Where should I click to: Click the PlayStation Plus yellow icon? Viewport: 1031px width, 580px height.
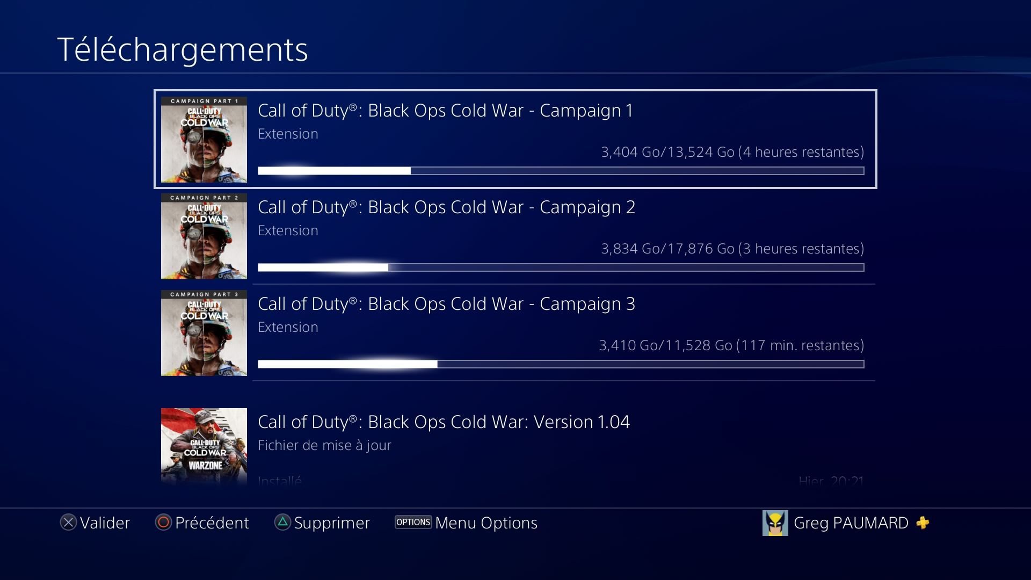click(x=923, y=523)
